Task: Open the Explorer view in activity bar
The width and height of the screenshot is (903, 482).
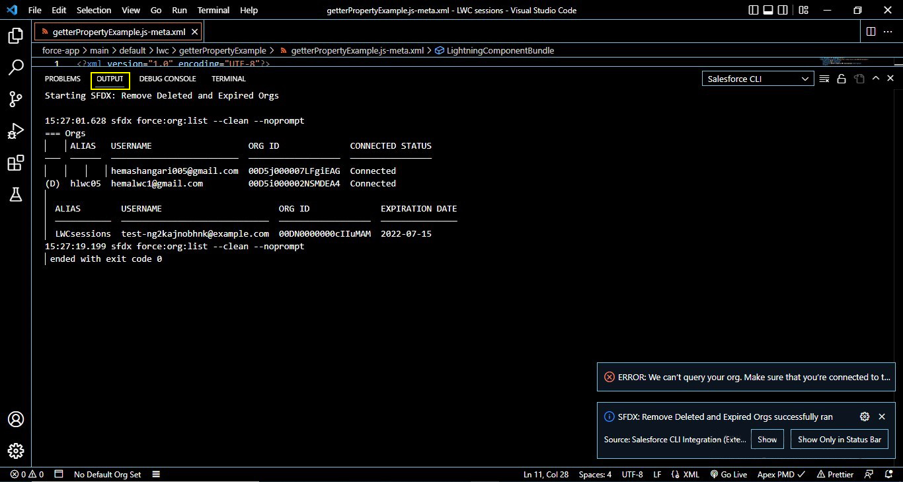Action: click(16, 35)
